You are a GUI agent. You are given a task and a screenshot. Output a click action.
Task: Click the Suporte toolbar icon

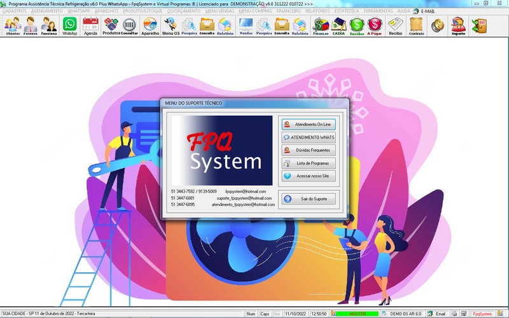click(458, 26)
